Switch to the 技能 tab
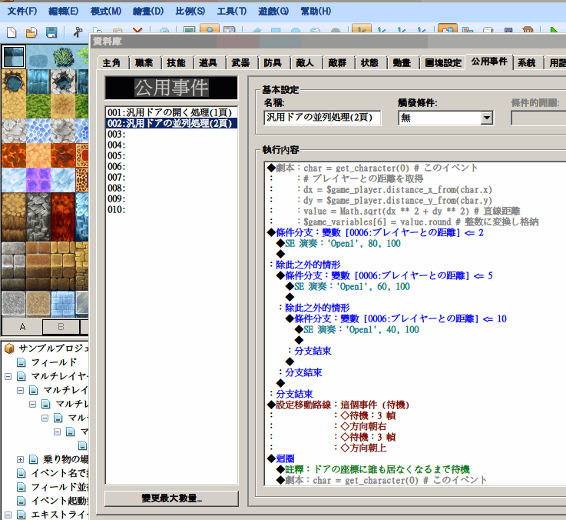Screen dimensions: 566x520 point(176,63)
